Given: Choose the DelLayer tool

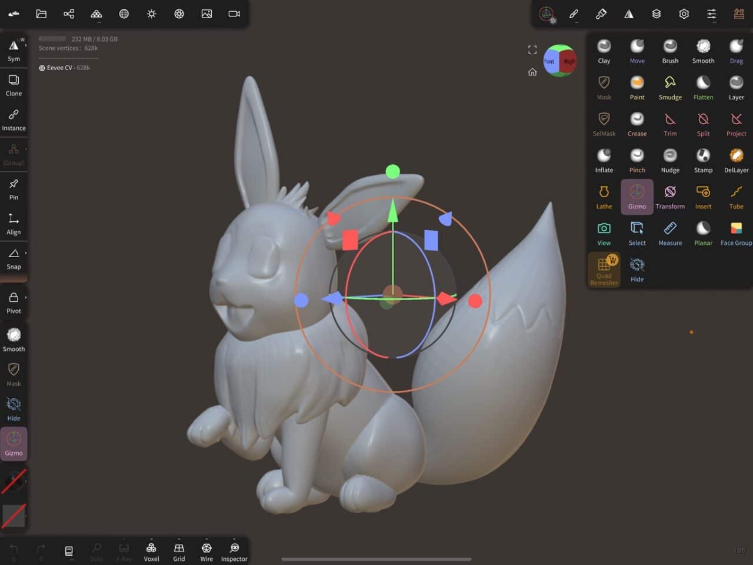Looking at the screenshot, I should tap(736, 161).
